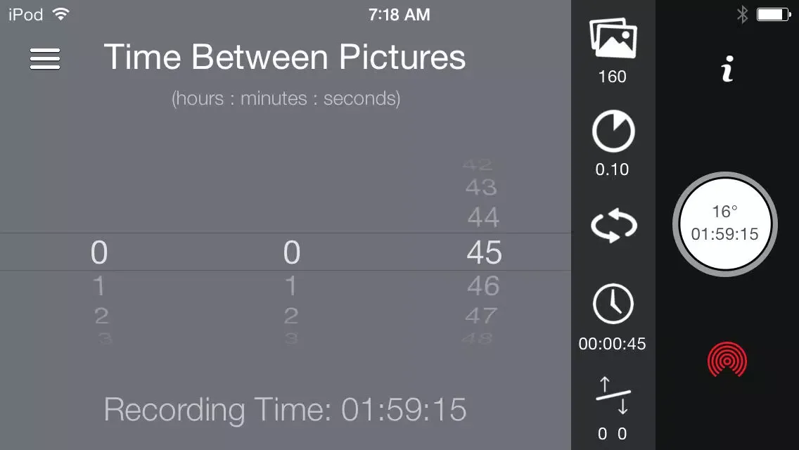
Task: Pick 44 in the seconds picker
Action: pyautogui.click(x=483, y=217)
